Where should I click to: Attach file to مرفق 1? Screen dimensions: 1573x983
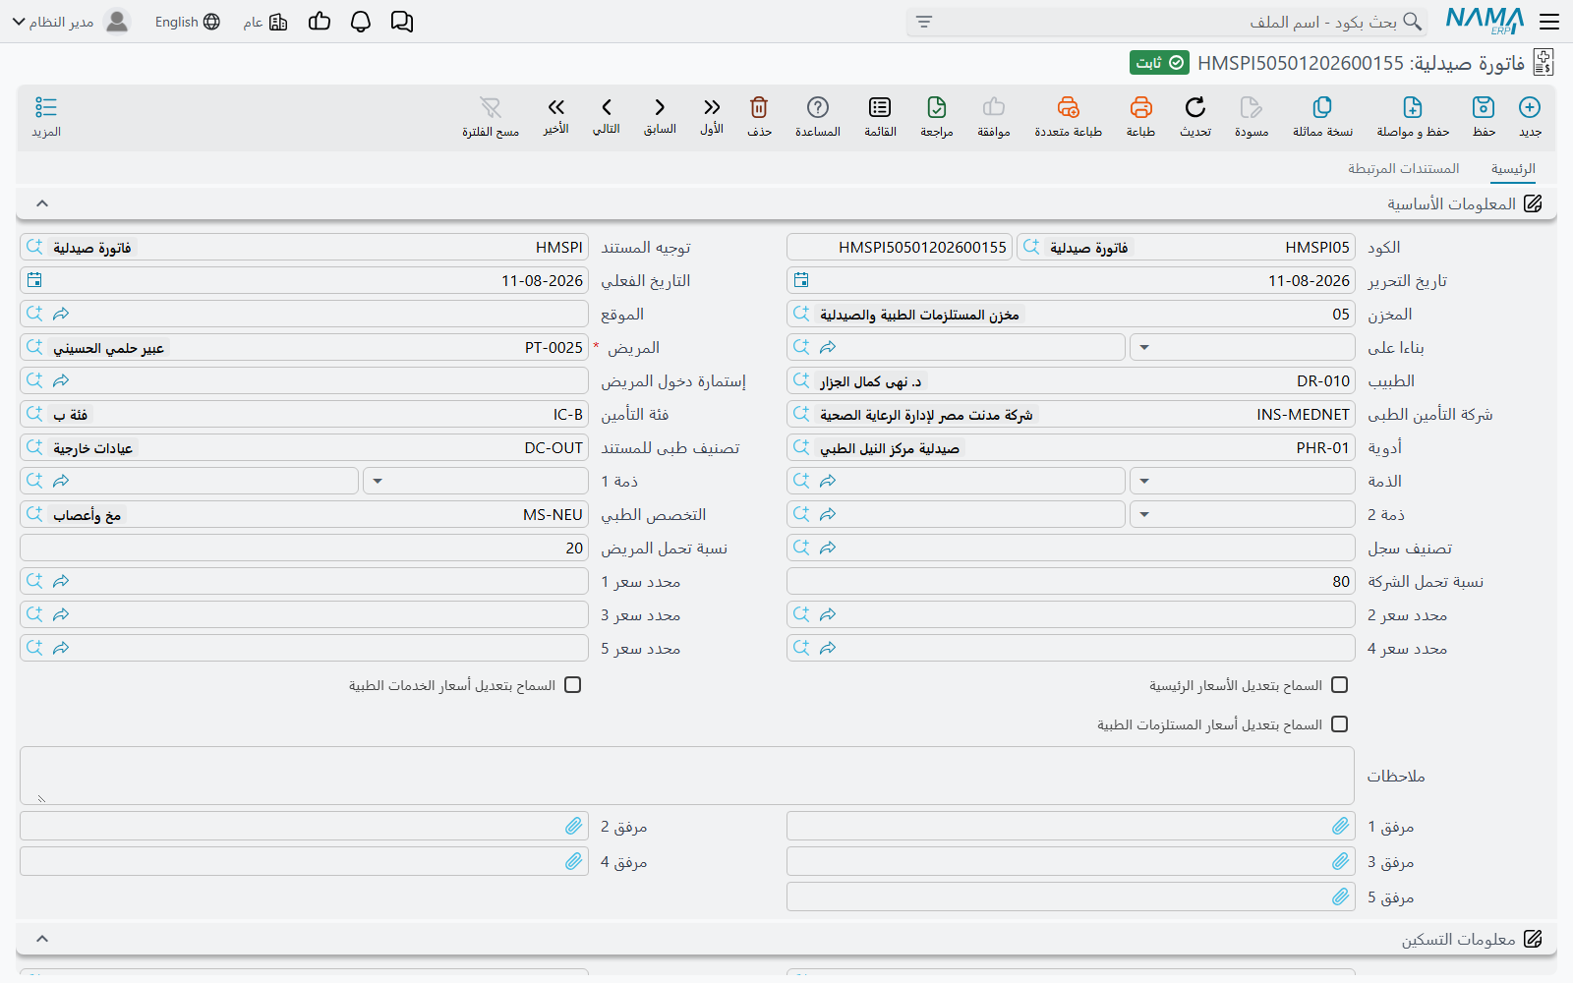coord(1341,826)
